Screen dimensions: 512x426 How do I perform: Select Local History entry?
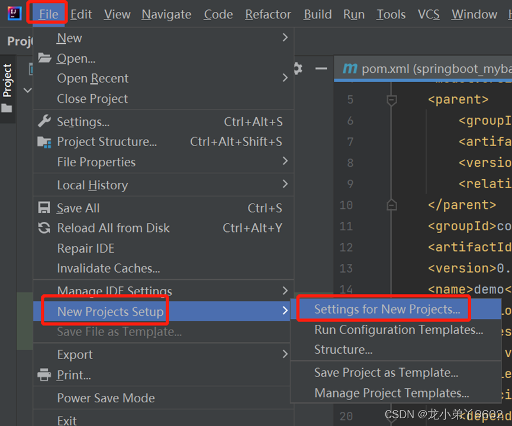pos(163,185)
